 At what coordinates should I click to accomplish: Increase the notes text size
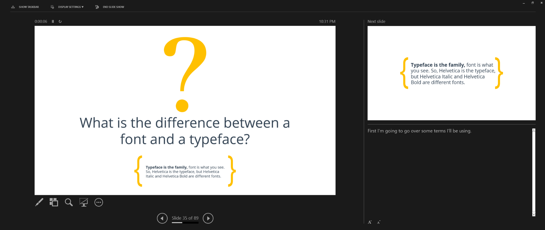tap(370, 222)
